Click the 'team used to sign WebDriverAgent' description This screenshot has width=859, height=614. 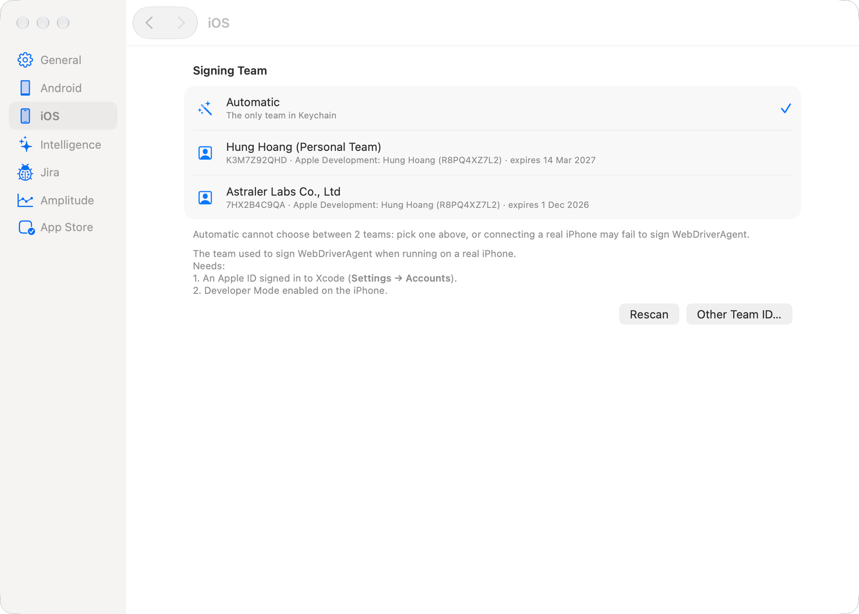click(354, 254)
